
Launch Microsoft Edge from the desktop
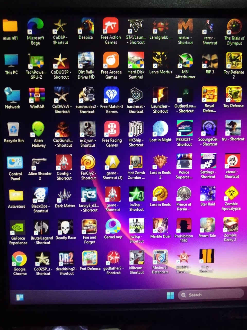[x=36, y=26]
